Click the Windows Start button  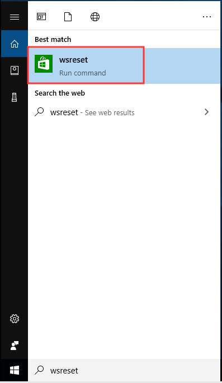click(15, 370)
